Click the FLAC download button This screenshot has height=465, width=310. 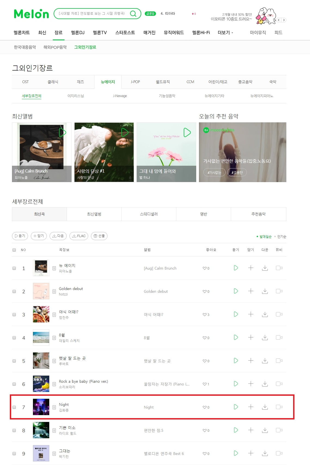point(79,236)
